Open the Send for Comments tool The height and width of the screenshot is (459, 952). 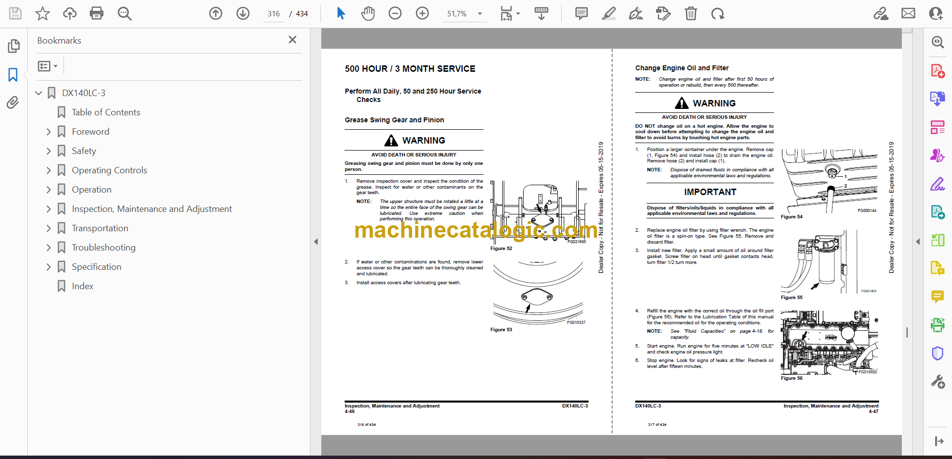[937, 212]
